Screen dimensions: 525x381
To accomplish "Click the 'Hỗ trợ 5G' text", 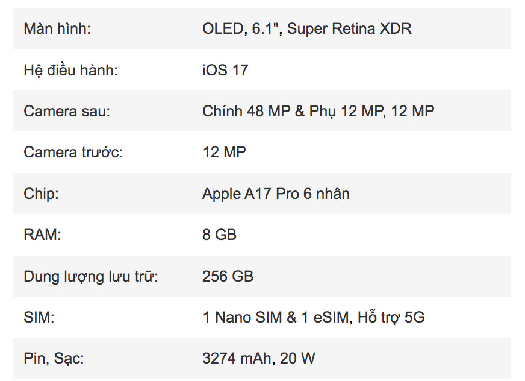I will (391, 317).
